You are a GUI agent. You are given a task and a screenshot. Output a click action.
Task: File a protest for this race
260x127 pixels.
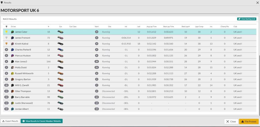249,121
